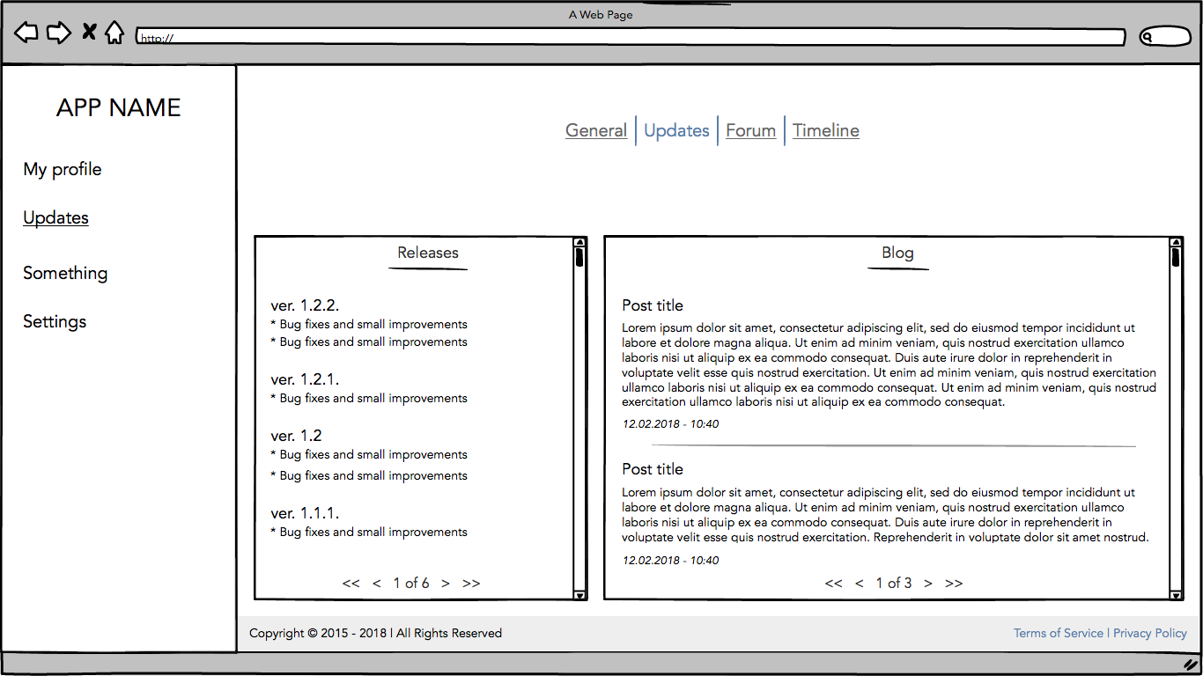Go to next Releases page (>)
The height and width of the screenshot is (676, 1203).
(x=446, y=583)
